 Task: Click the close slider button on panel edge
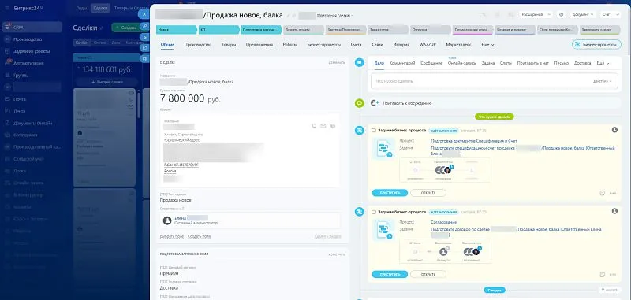pos(145,14)
